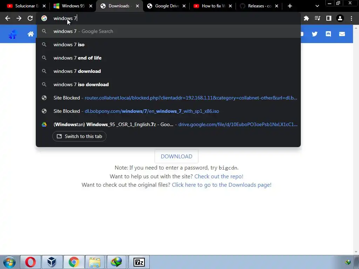Viewport: 359px width, 269px height.
Task: Open a new tab with plus button
Action: click(290, 6)
